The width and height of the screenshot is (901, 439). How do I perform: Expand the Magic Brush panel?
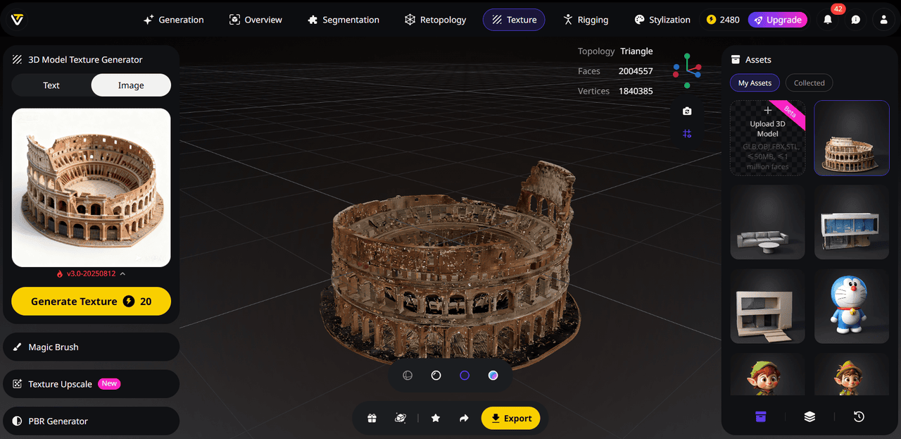(x=92, y=347)
